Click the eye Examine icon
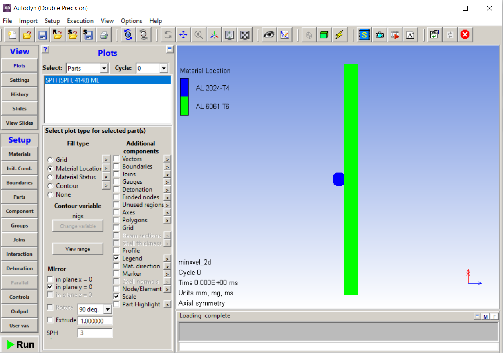 pyautogui.click(x=269, y=35)
